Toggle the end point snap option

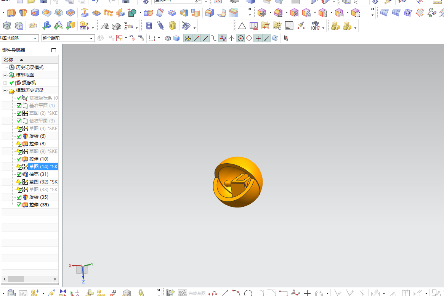click(x=197, y=38)
